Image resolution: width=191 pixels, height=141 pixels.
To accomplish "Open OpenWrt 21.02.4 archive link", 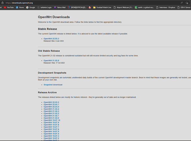I will click(x=51, y=109).
